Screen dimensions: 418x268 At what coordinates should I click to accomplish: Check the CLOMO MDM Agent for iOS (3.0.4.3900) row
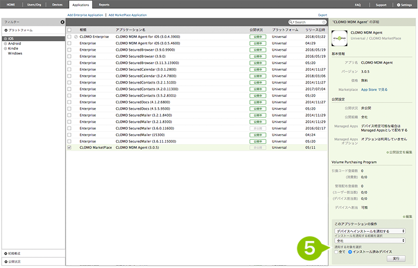[x=69, y=36]
